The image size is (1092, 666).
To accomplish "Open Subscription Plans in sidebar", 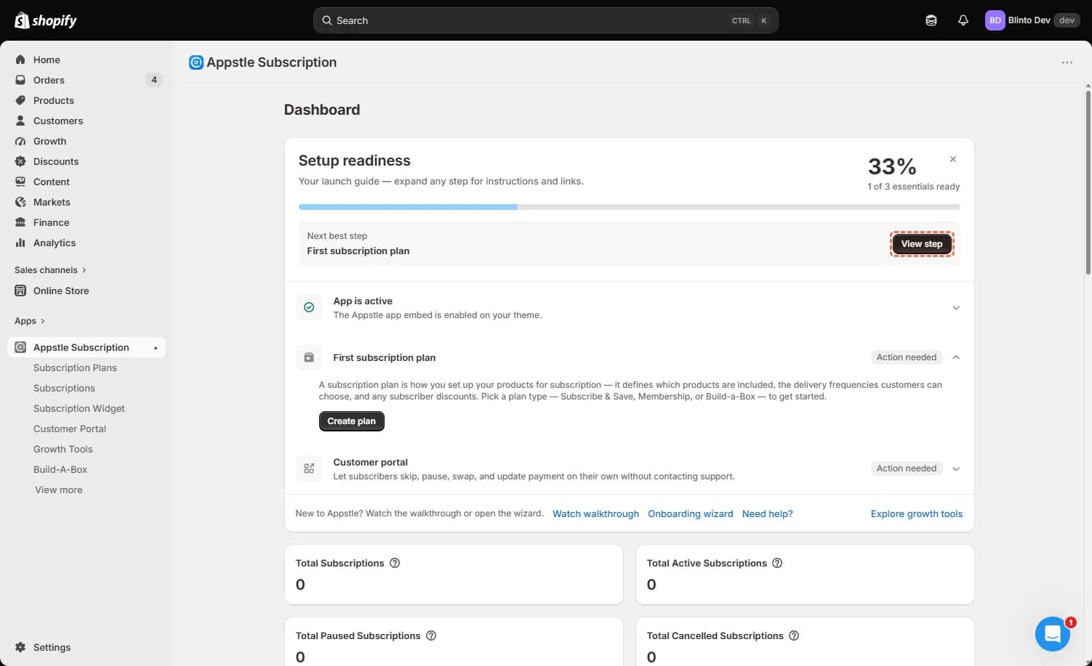I will click(x=75, y=367).
